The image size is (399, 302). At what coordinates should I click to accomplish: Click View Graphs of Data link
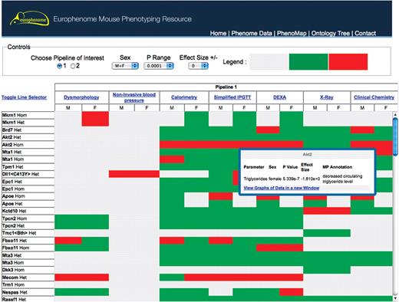(282, 188)
